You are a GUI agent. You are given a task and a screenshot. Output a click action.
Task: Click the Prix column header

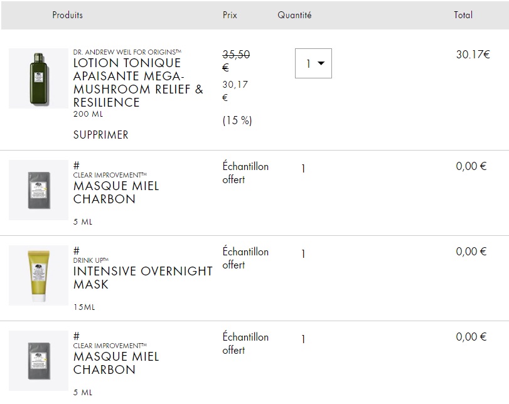(230, 15)
